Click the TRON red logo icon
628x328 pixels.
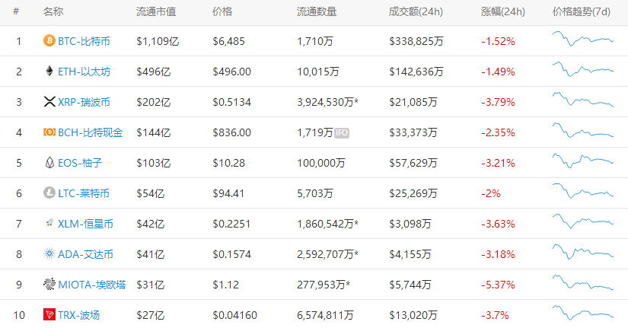click(49, 314)
